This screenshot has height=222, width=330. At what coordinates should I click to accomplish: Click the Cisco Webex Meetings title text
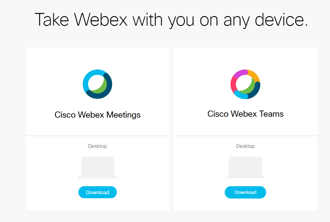[x=97, y=115]
